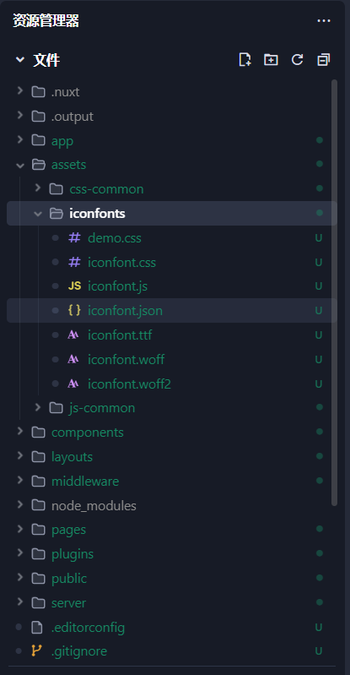Screen dimensions: 350x675
Task: Click the New File icon
Action: [x=245, y=59]
